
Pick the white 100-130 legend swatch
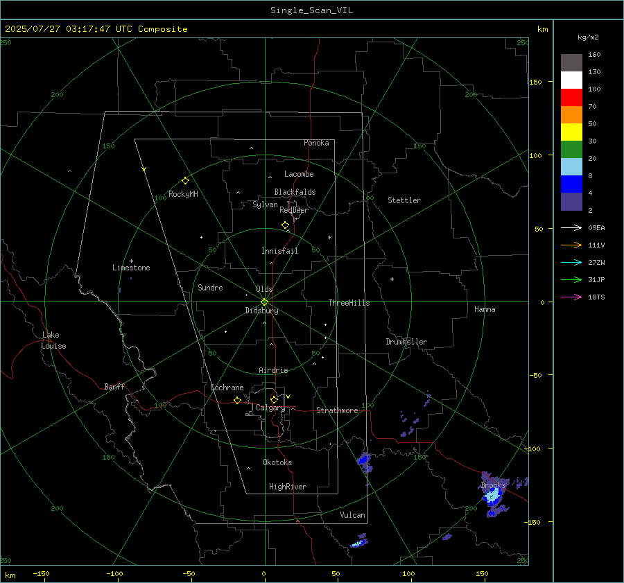tap(571, 80)
